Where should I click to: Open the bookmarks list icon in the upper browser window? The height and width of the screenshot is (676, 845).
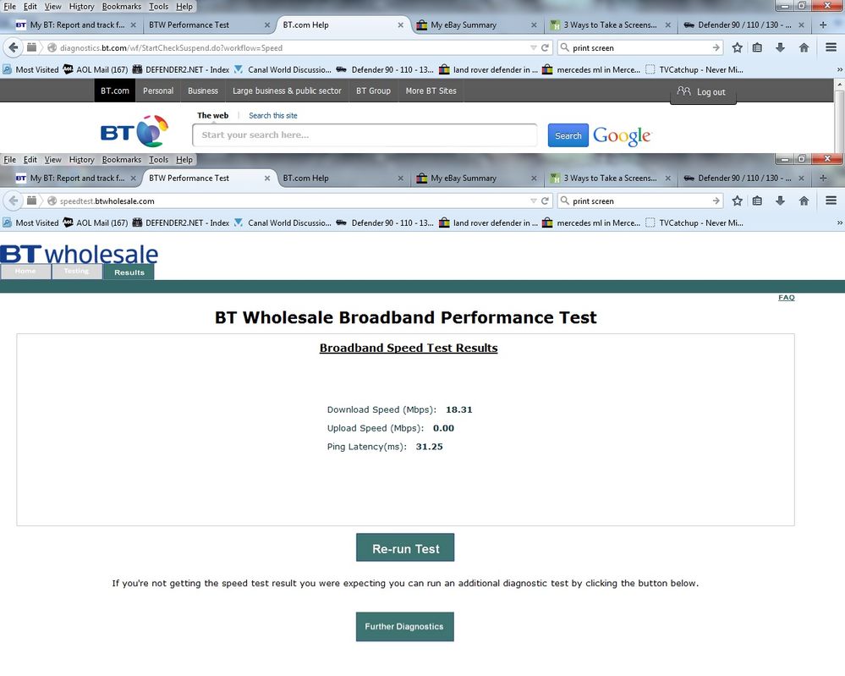(x=757, y=47)
